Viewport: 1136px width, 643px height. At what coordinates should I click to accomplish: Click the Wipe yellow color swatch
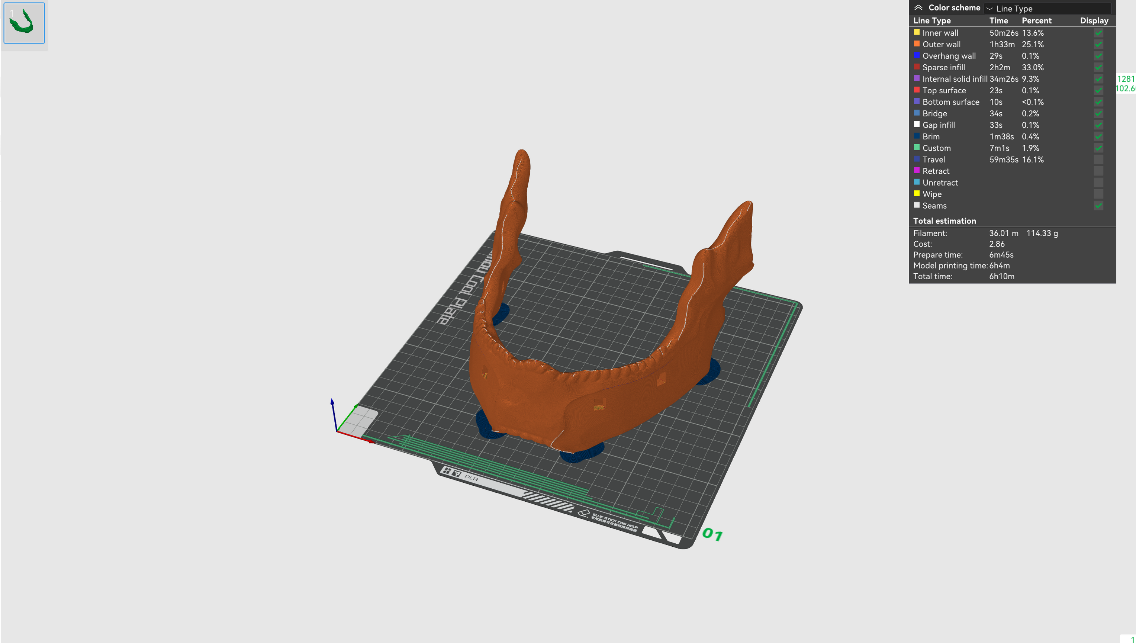click(x=917, y=194)
